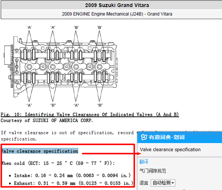Open the language dropdown showing 自动检测
222x190 pixels.
(163, 183)
